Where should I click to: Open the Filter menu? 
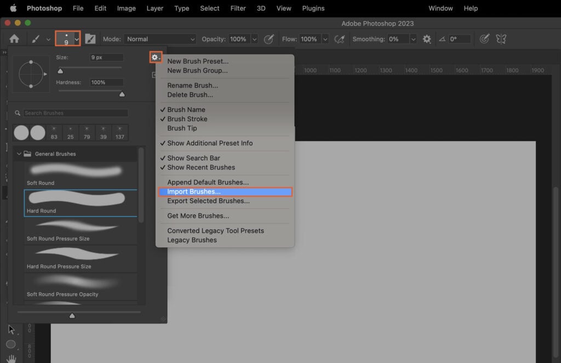[238, 8]
